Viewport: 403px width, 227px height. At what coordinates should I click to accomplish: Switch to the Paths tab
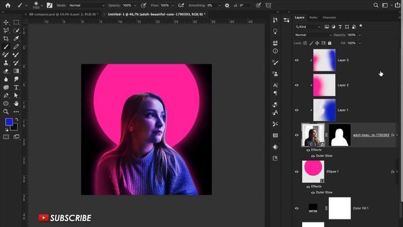pos(314,18)
